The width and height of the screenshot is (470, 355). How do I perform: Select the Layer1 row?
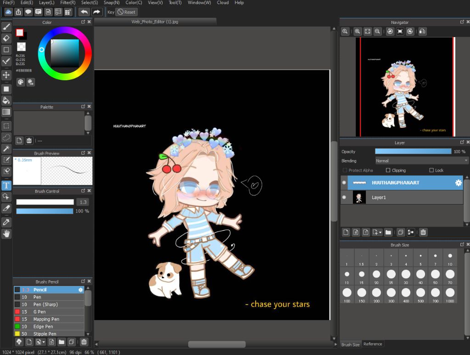(402, 197)
